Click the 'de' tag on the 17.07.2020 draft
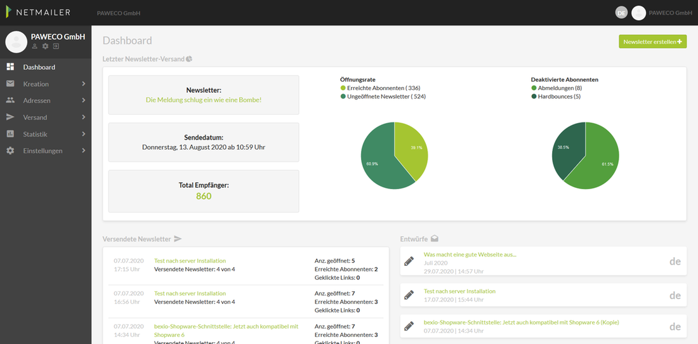The image size is (698, 344). tap(675, 296)
